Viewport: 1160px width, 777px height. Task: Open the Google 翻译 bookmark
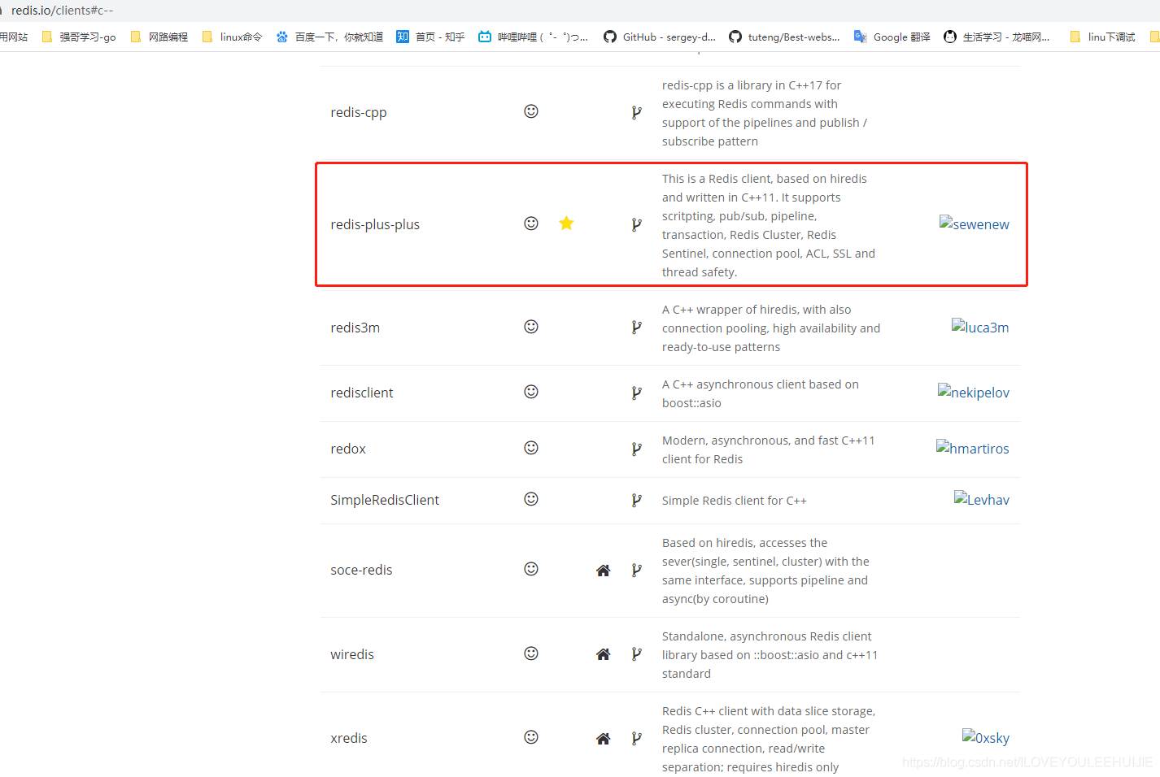[x=892, y=37]
